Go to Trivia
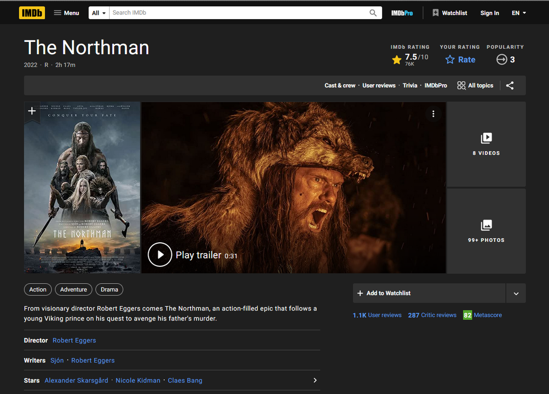 (410, 86)
